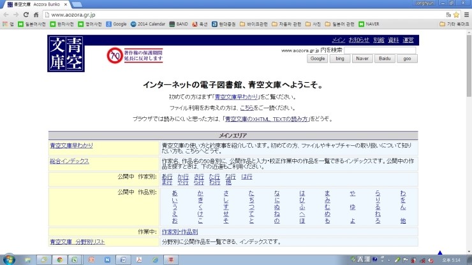Open the 영어사전 bookmark
The image size is (472, 265).
tap(90, 24)
